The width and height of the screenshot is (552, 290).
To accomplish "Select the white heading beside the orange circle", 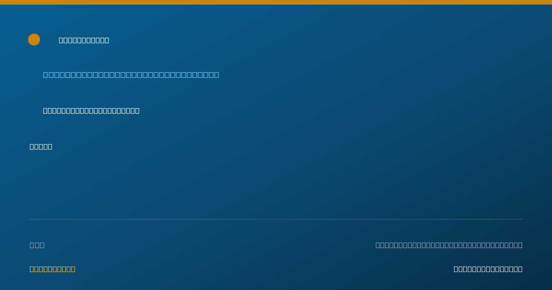I will click(84, 40).
